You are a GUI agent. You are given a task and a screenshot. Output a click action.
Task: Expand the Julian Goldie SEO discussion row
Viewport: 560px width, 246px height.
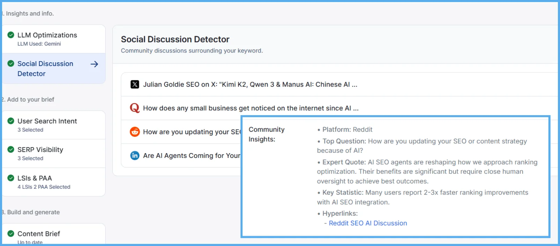click(250, 85)
